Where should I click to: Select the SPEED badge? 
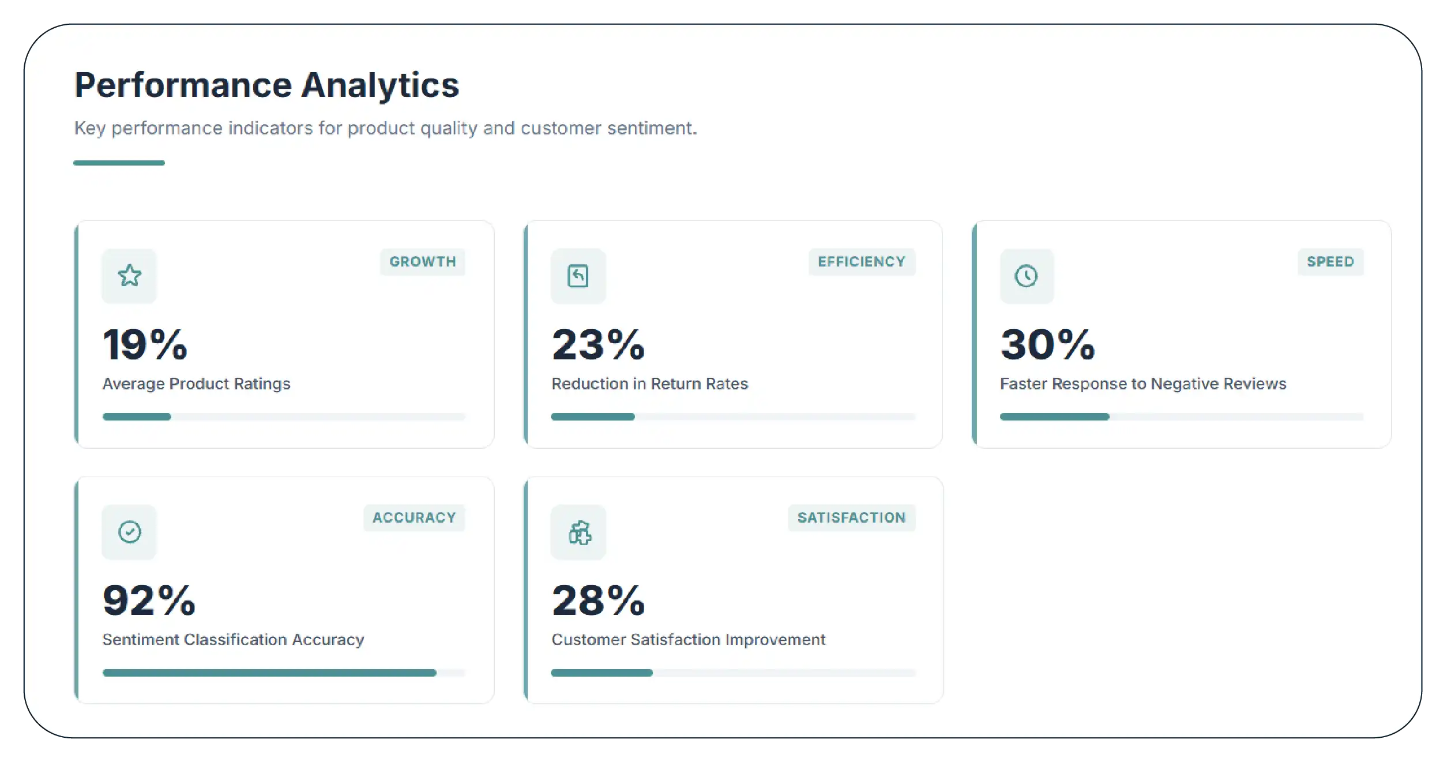1330,262
